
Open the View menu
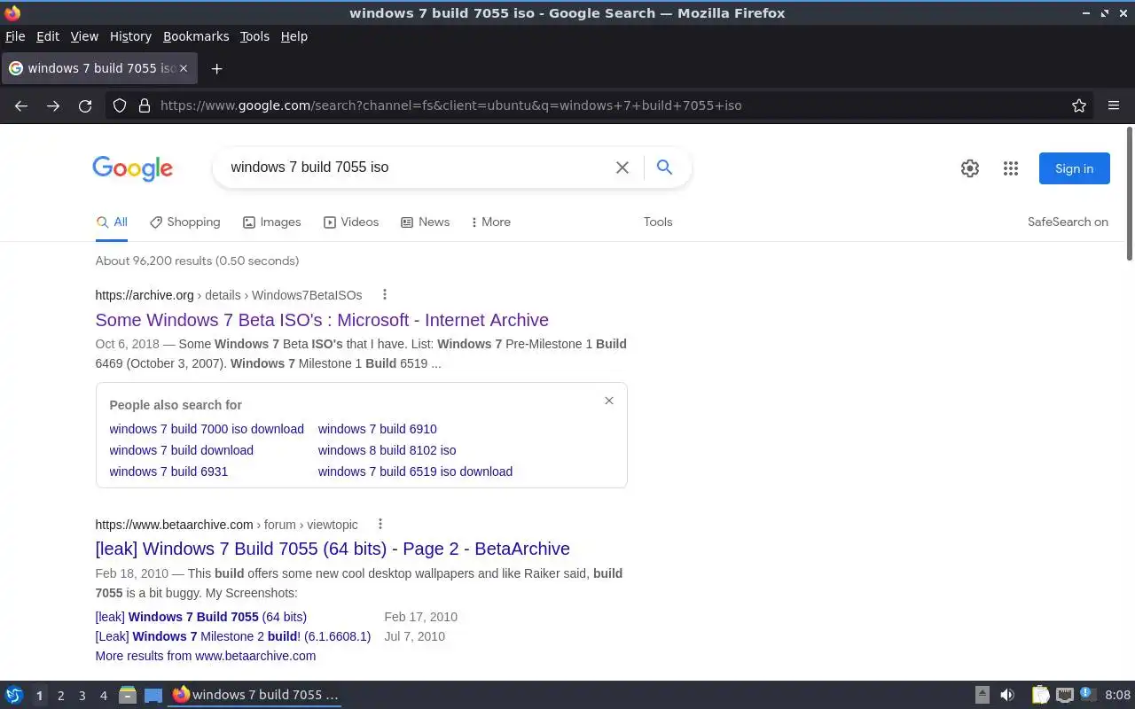[84, 36]
